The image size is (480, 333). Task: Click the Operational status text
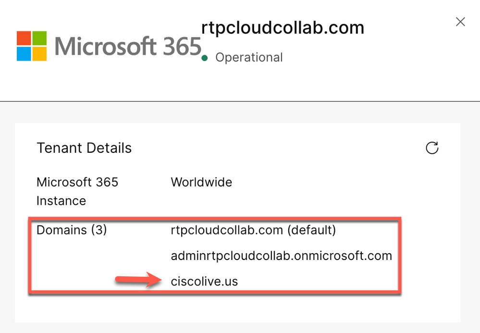click(249, 58)
